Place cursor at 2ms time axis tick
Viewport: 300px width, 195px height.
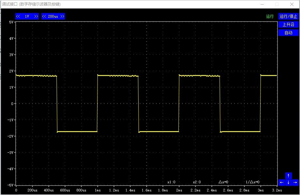click(179, 190)
